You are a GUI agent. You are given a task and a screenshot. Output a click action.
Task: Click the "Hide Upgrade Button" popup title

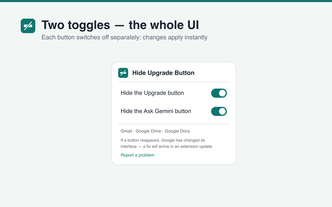coord(163,73)
